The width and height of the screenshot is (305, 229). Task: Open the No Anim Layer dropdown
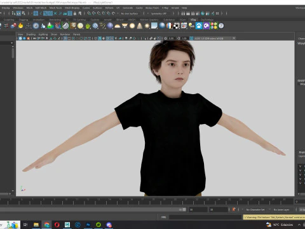point(281,210)
